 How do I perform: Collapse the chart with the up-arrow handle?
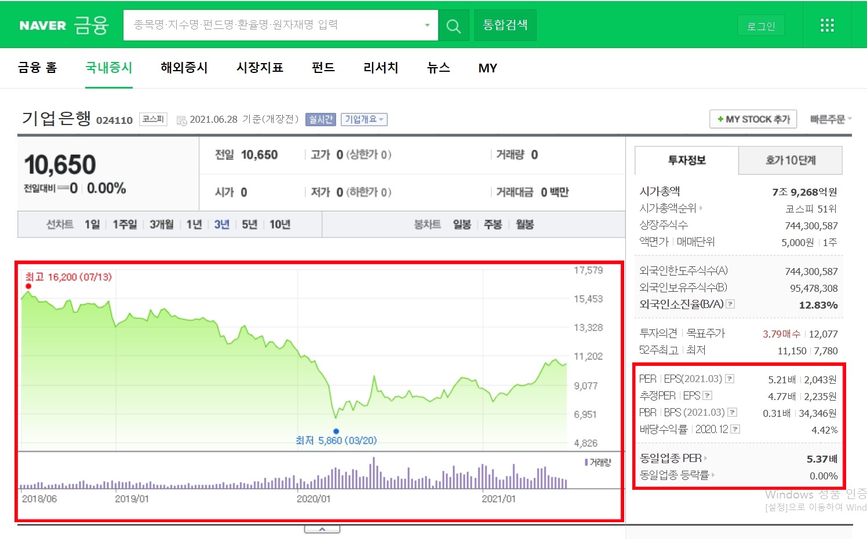pyautogui.click(x=322, y=529)
